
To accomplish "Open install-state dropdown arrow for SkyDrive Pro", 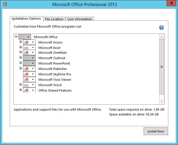I will pos(33,74).
